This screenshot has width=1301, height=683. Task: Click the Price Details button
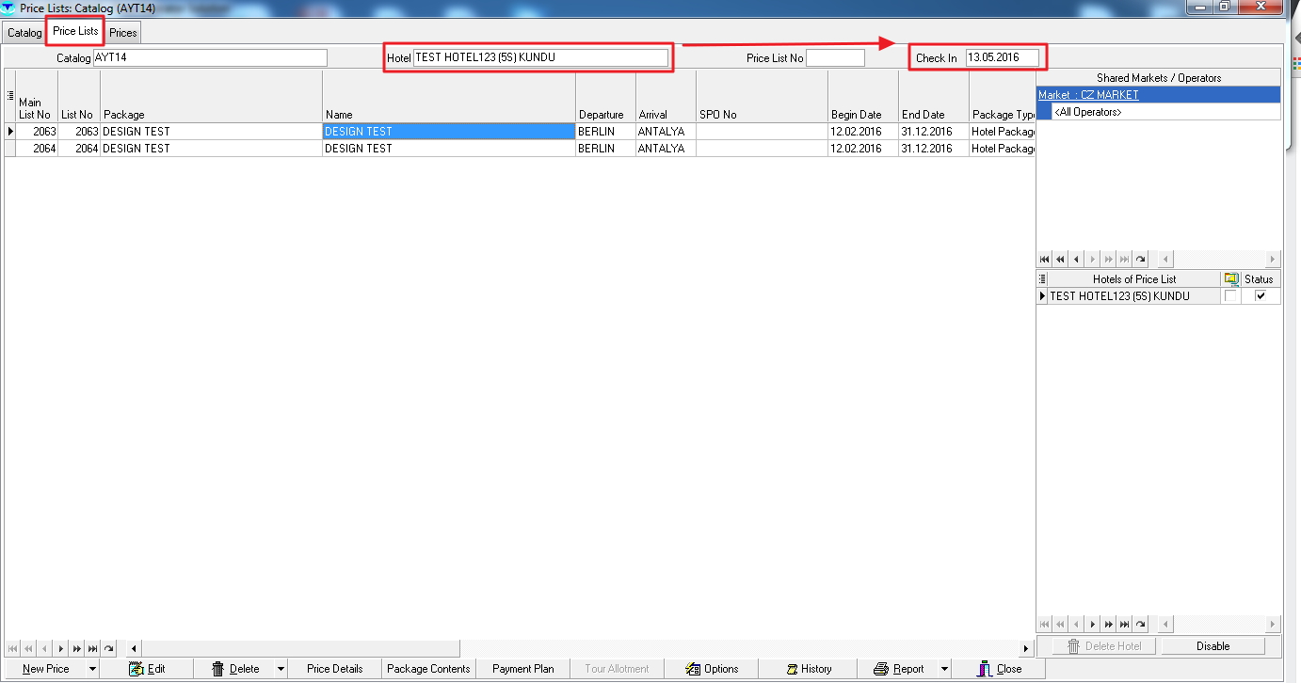tap(334, 669)
